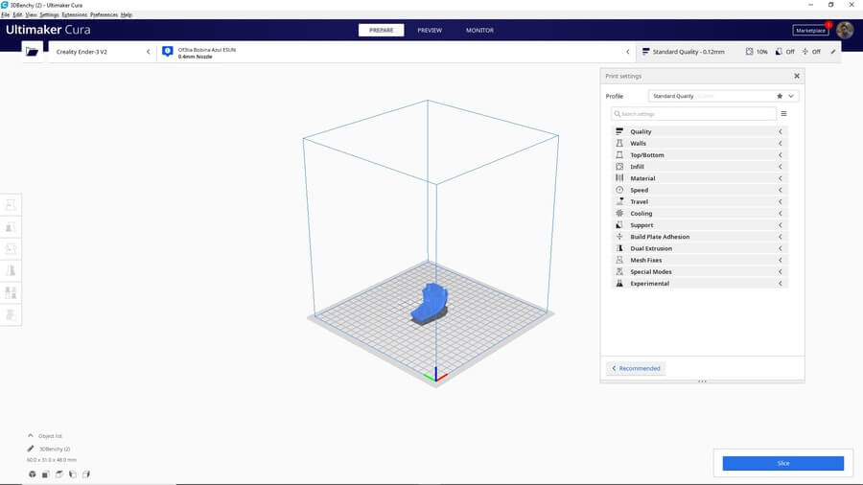This screenshot has width=863, height=485.
Task: Click the star icon in profile dropdown
Action: coord(780,96)
